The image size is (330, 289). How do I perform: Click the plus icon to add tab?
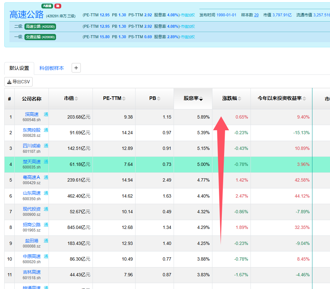(76, 68)
